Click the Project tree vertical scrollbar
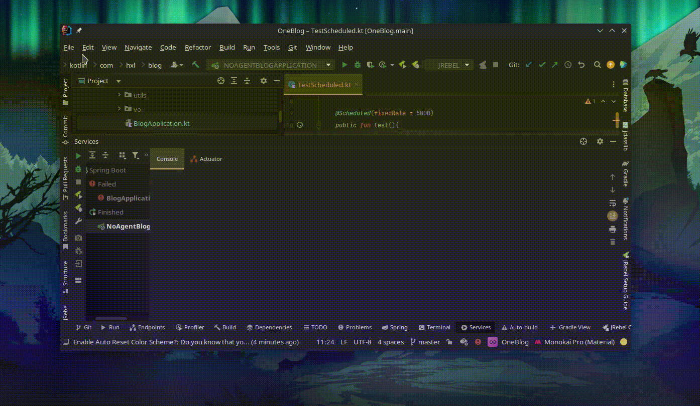 280,116
